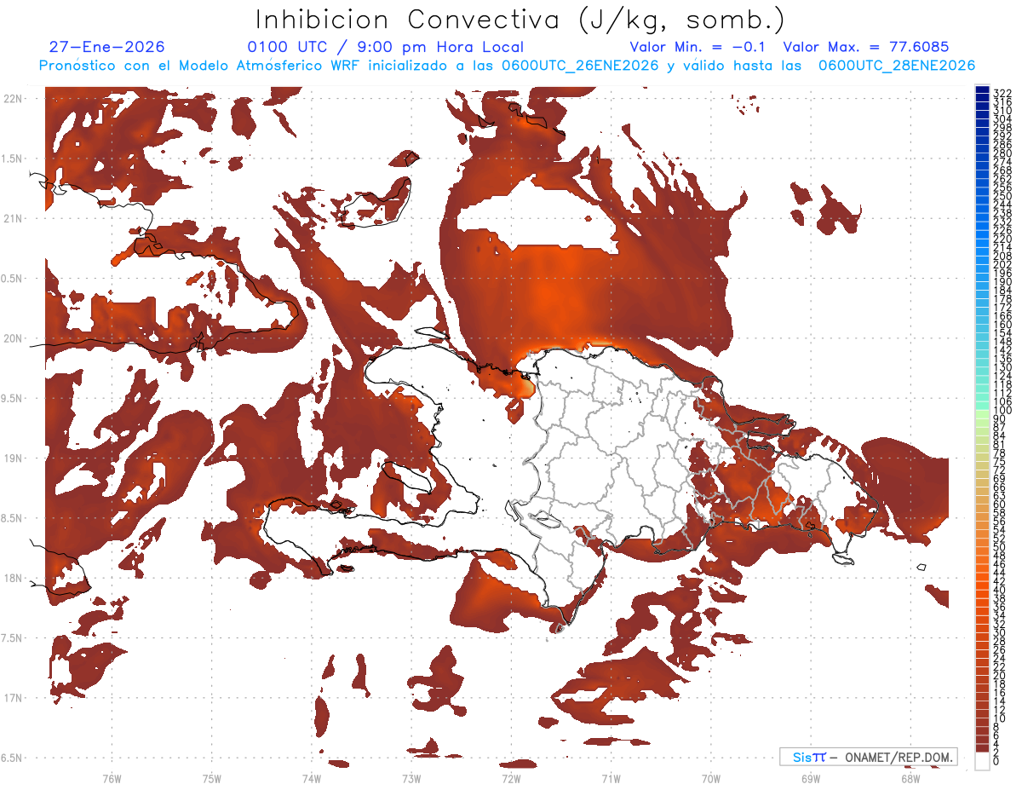The image size is (1022, 790).
Task: Click the '50' value on the color scale
Action: coord(1000,548)
